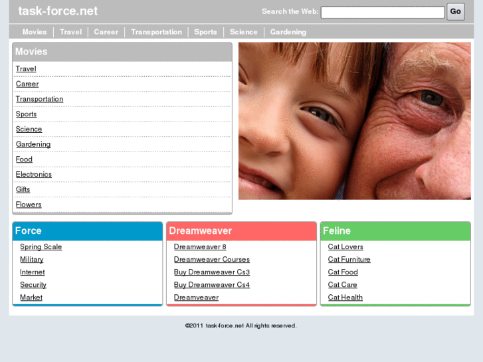Open the Spring Scale link

(41, 247)
